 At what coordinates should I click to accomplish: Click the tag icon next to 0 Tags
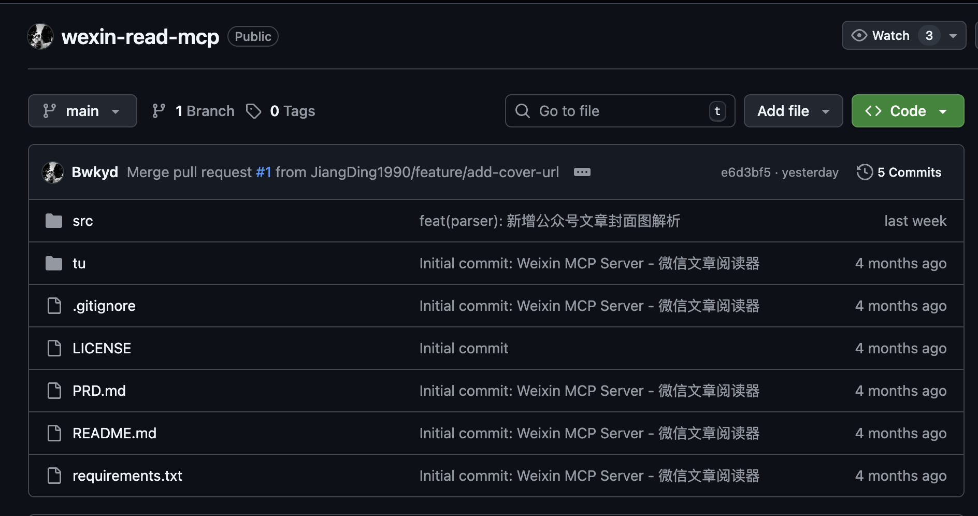(x=254, y=111)
